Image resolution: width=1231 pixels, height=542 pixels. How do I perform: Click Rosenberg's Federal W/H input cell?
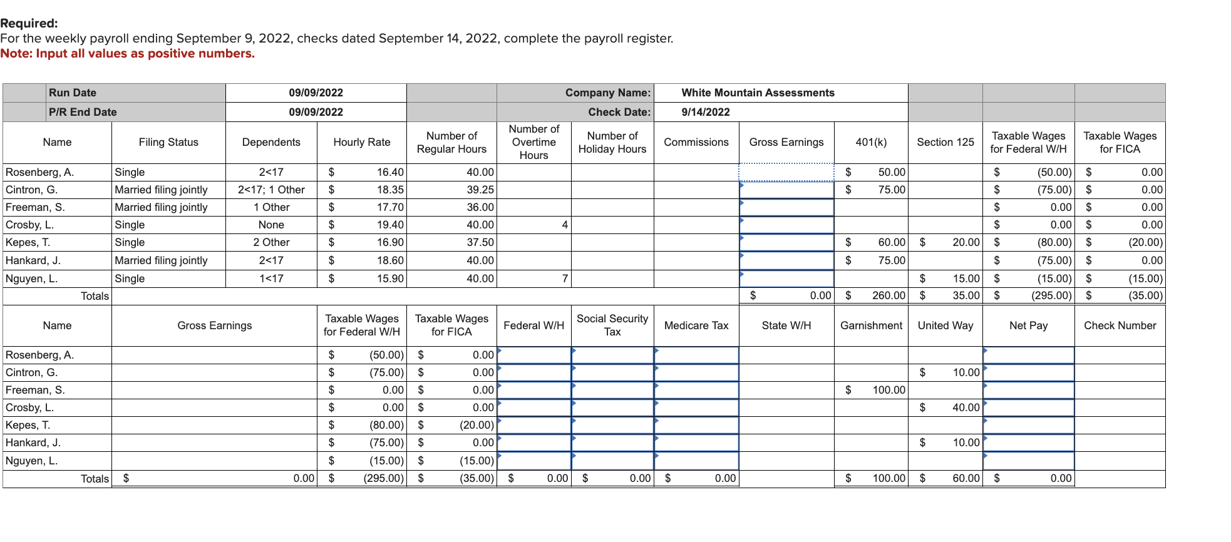click(534, 355)
